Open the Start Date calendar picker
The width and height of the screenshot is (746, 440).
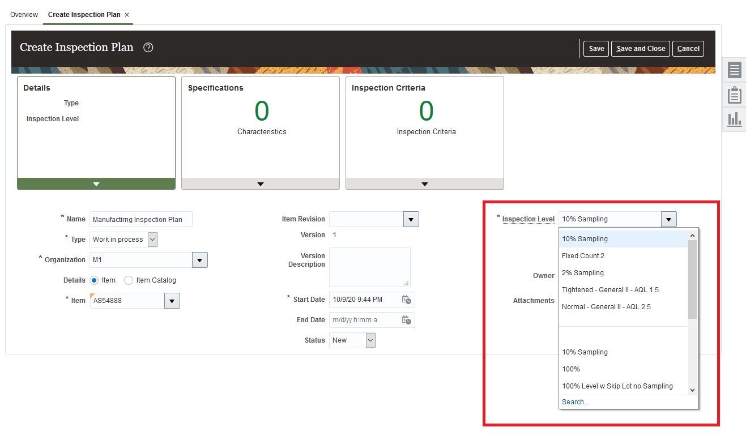click(406, 300)
